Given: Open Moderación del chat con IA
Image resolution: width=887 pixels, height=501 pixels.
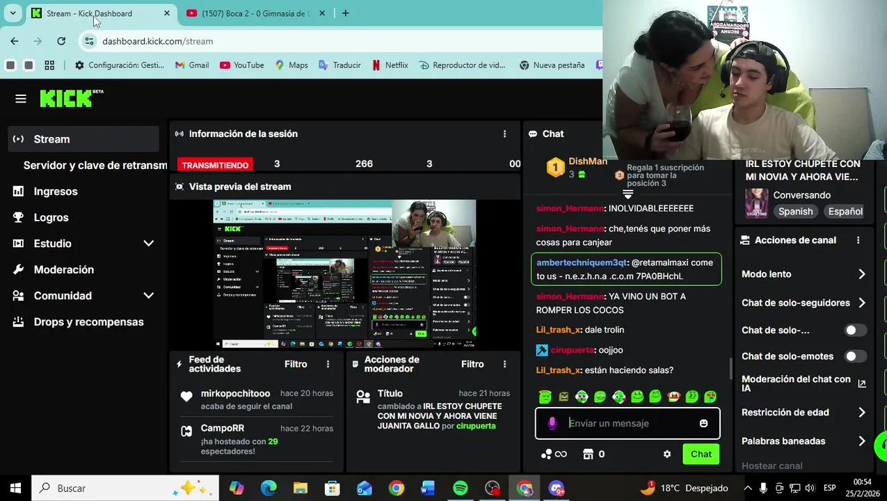Looking at the screenshot, I should click(x=804, y=383).
